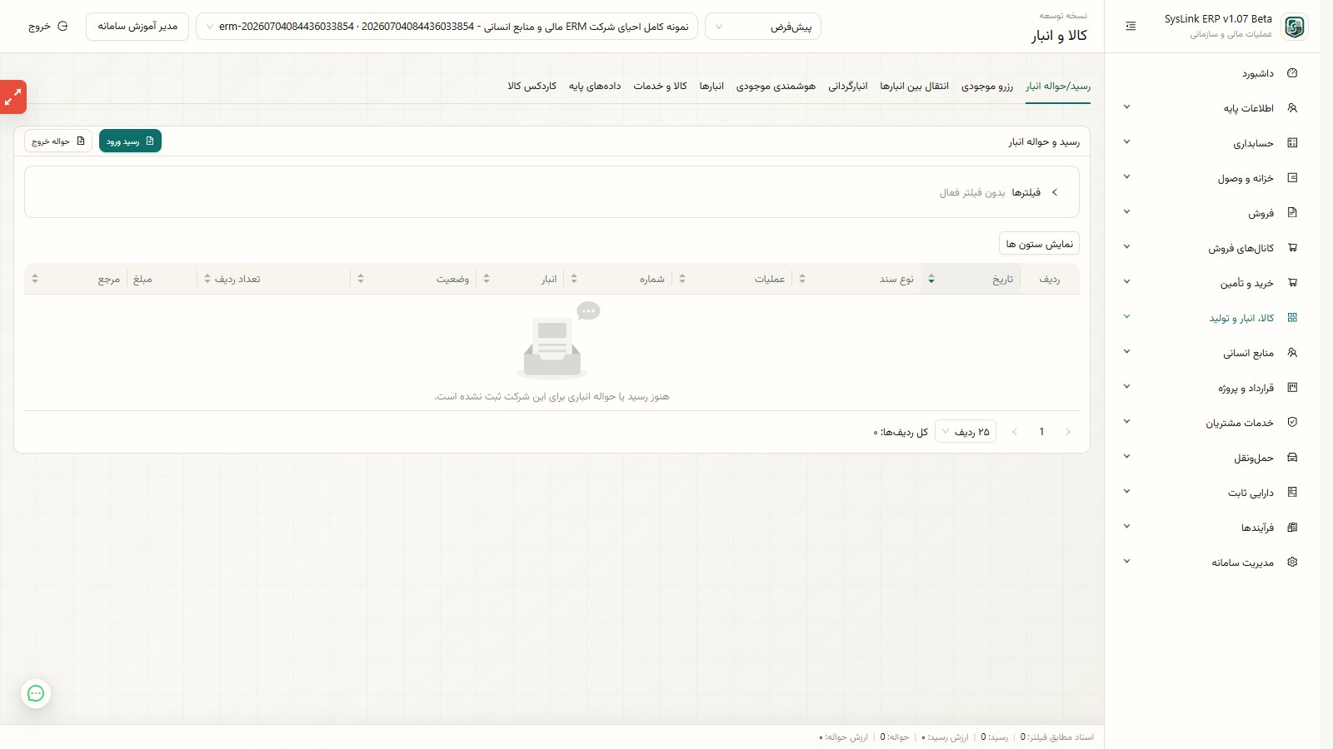Expand the فروش menu chevron
Viewport: 1333px width, 749px height.
click(1126, 212)
